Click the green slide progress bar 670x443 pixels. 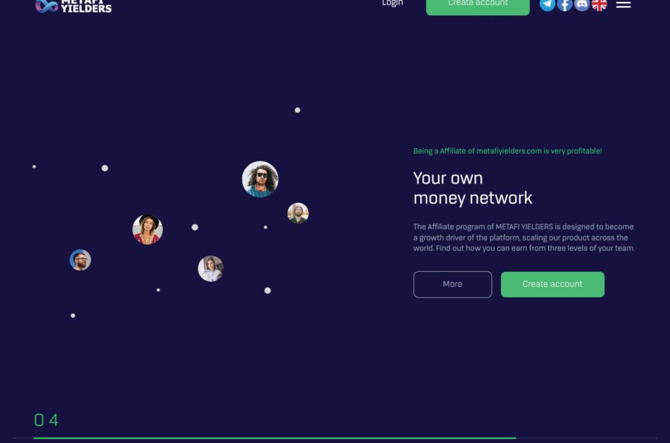click(275, 438)
